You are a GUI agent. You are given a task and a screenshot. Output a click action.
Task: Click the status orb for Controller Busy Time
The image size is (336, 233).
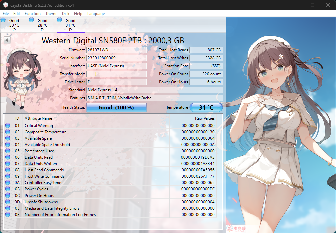(x=8, y=183)
